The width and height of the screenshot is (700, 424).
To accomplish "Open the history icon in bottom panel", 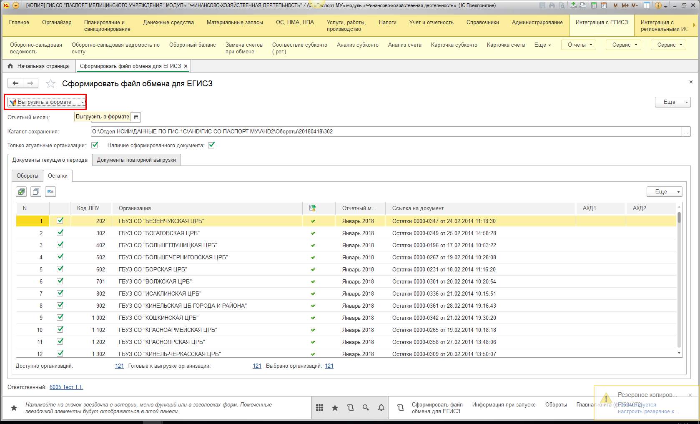I will [x=350, y=408].
